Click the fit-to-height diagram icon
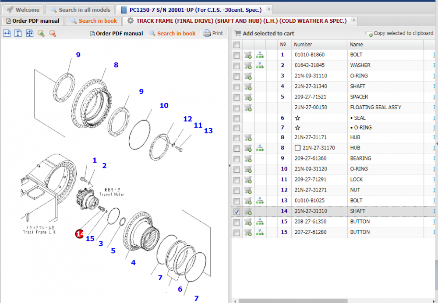 click(x=18, y=33)
